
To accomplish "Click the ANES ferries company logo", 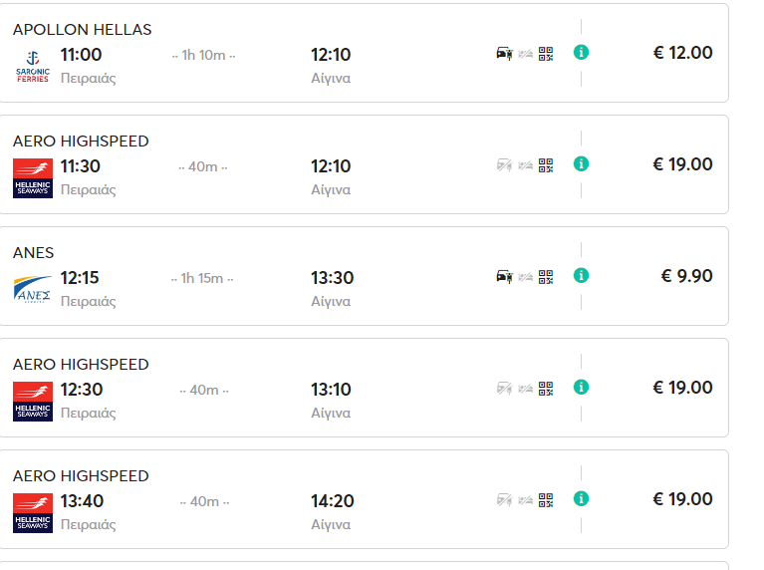I will 33,290.
